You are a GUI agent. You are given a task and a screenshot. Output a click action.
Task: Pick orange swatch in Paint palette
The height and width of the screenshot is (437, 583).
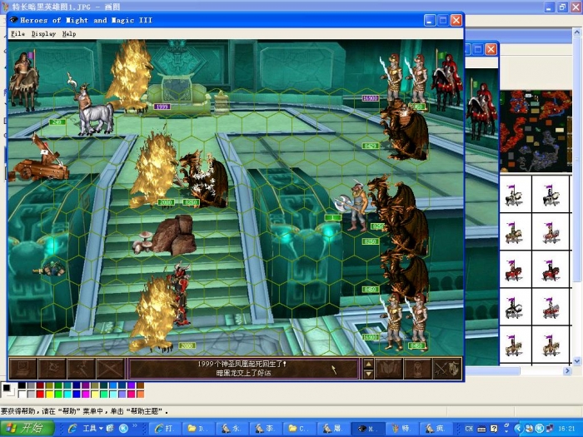[x=140, y=394]
